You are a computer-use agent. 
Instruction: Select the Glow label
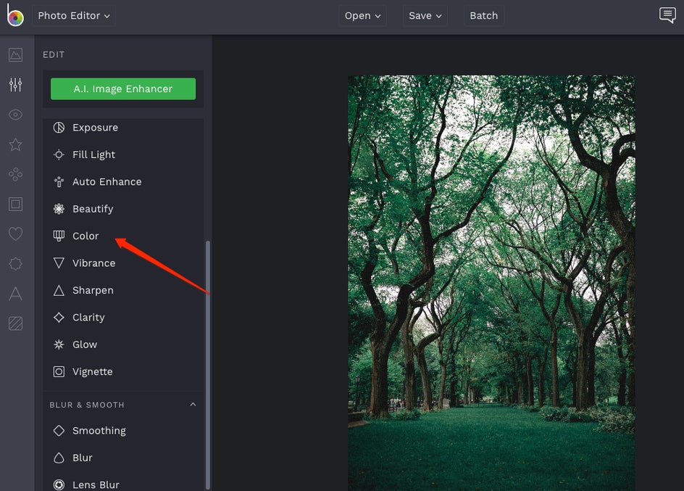pyautogui.click(x=85, y=344)
